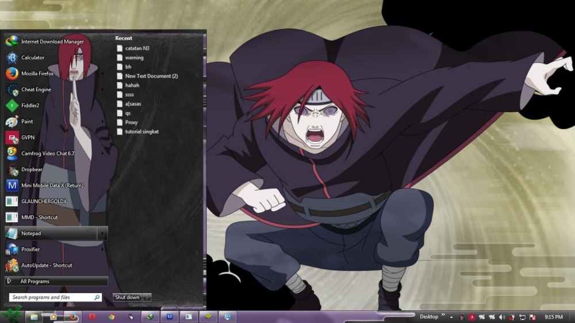This screenshot has height=323, width=575.
Task: Switch to the launcher window taskbar button
Action: pyautogui.click(x=189, y=317)
